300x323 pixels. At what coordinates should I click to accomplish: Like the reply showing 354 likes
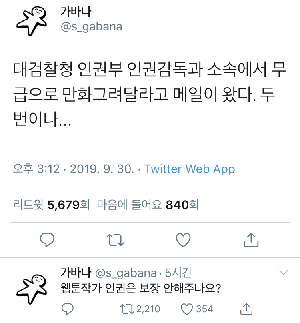point(187,309)
